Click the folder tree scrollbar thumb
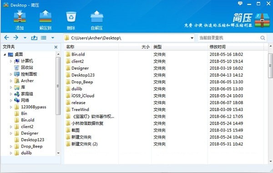 (x=58, y=86)
